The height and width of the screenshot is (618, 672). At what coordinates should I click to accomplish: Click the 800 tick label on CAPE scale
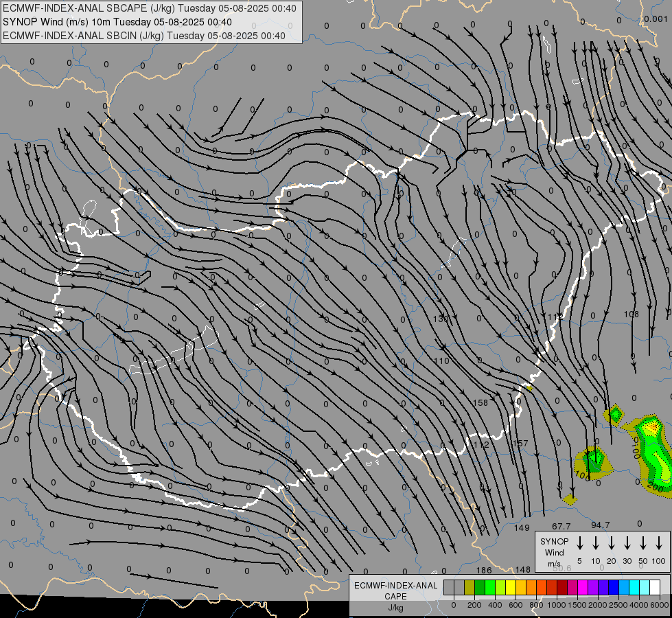(x=535, y=605)
